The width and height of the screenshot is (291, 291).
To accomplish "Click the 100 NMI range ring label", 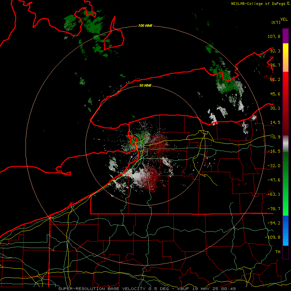I will coord(145,26).
